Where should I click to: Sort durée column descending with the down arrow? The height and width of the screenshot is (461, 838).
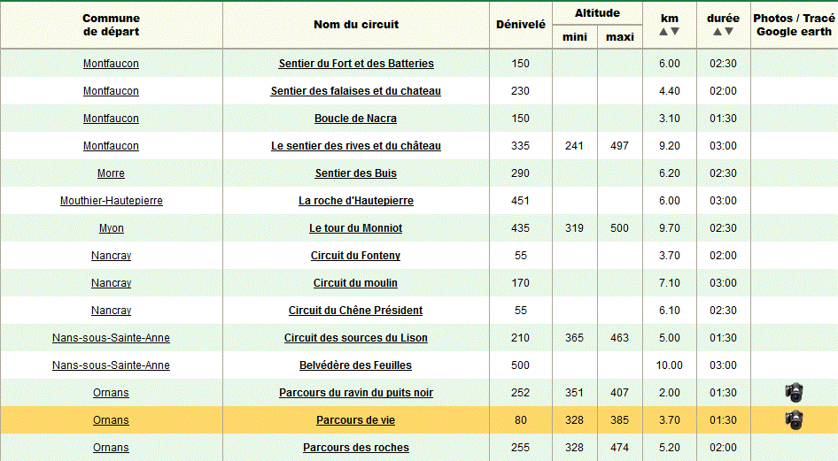point(729,32)
